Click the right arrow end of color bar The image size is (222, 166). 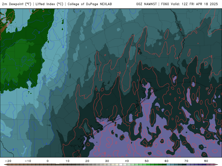click(x=216, y=165)
